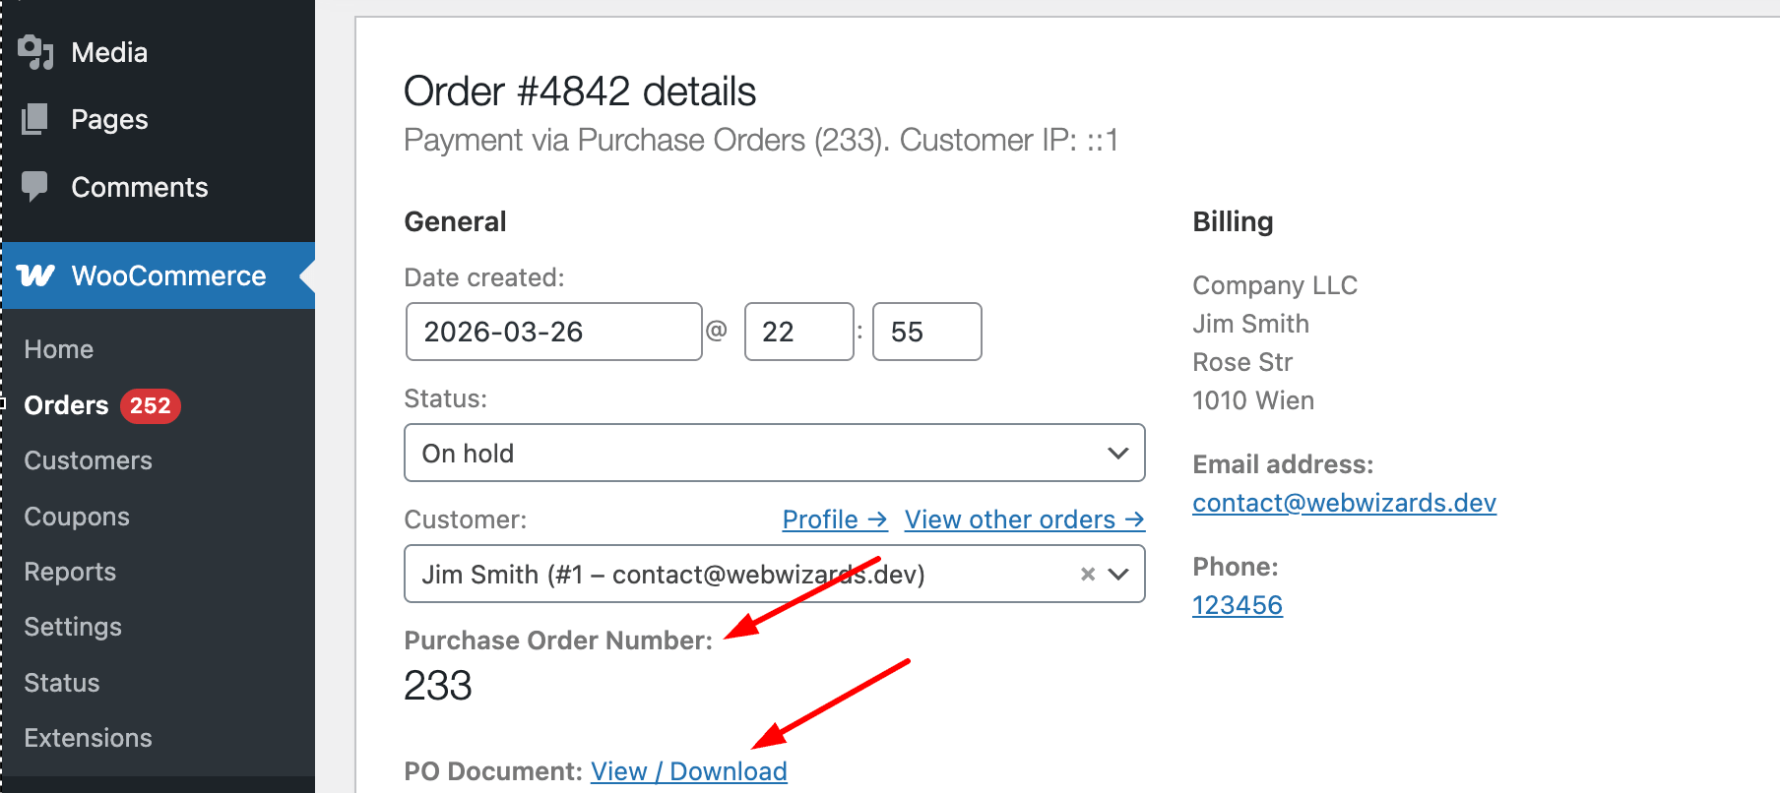This screenshot has height=793, width=1780.
Task: Click the Media library icon
Action: (x=35, y=52)
